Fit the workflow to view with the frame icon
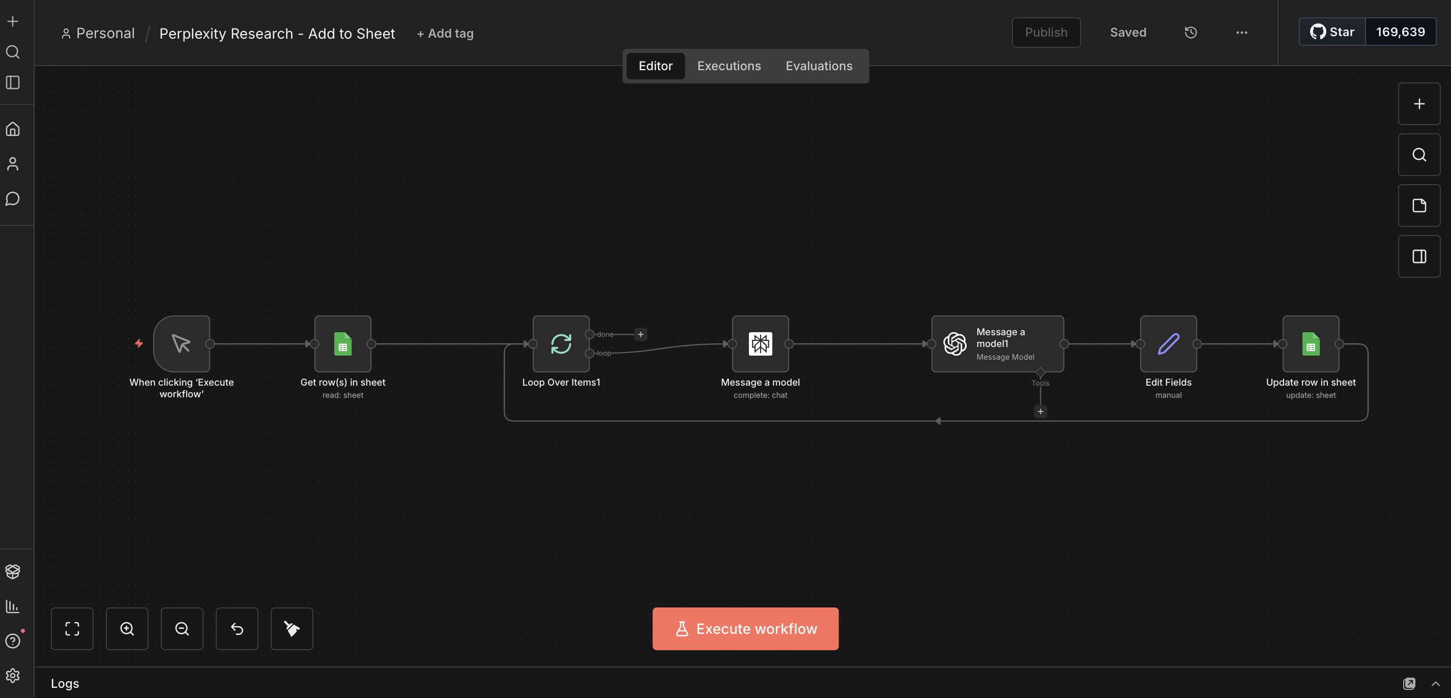1451x698 pixels. [72, 628]
